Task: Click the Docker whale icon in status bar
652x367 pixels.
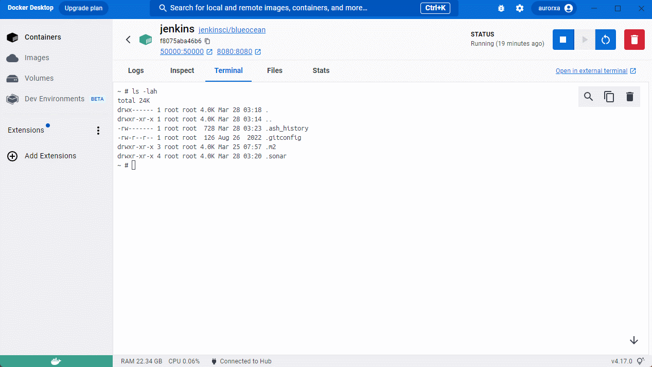Action: click(56, 361)
